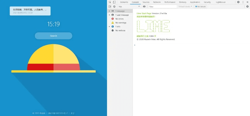Click the inspect element picker icon
Screen dimensions: 250x116
pos(110,2)
